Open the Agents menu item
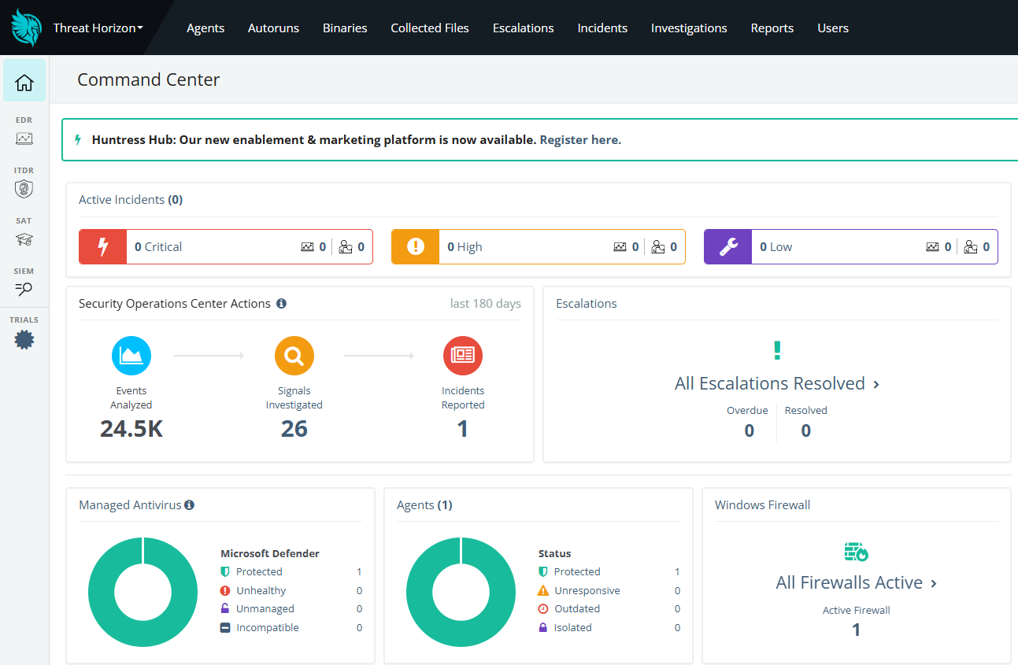1018x665 pixels. pyautogui.click(x=205, y=28)
